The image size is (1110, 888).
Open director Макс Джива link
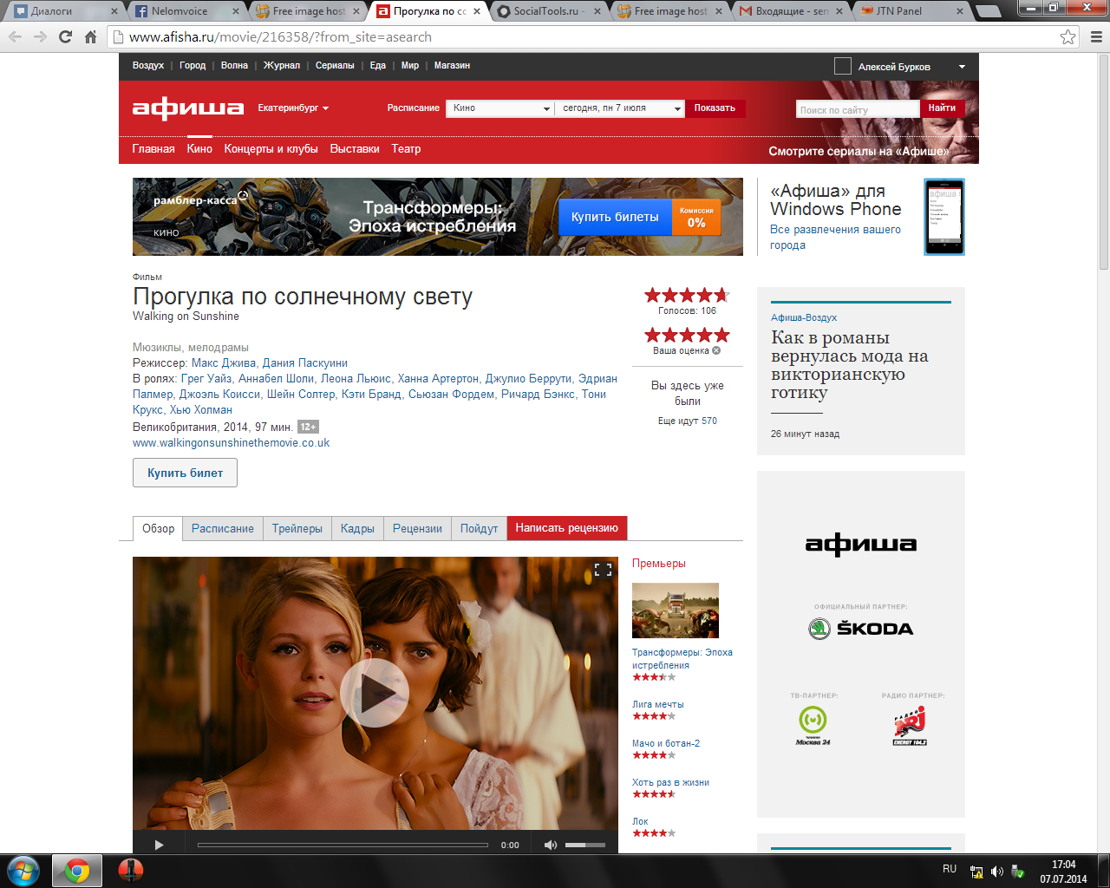point(223,363)
